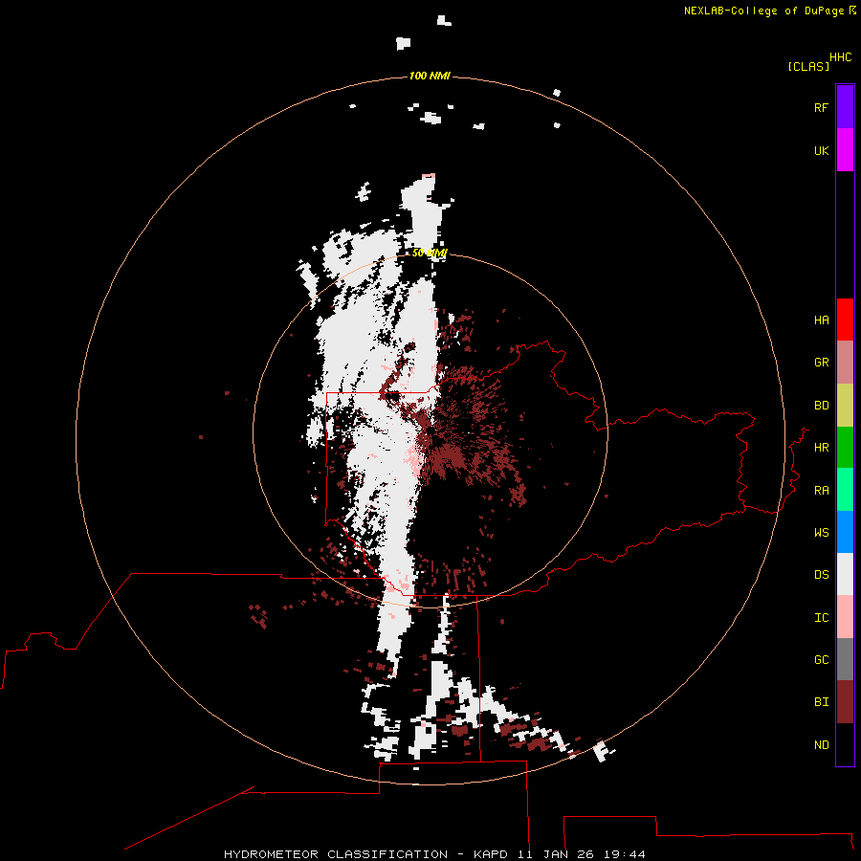Click the UK legend label

click(821, 151)
